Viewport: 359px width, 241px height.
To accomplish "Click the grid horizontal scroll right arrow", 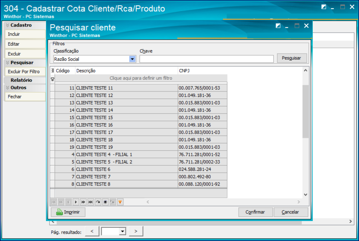I will tap(299, 202).
